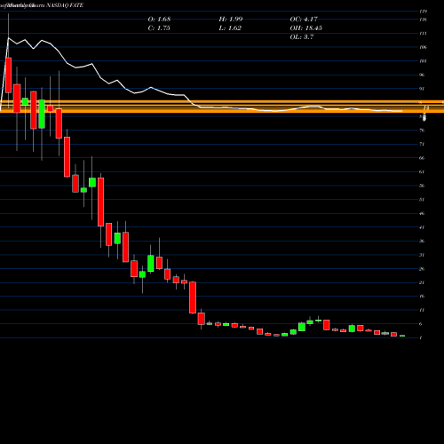The width and height of the screenshot is (444, 444).
Task: Click the '16' price axis label
Action: tap(422, 297)
